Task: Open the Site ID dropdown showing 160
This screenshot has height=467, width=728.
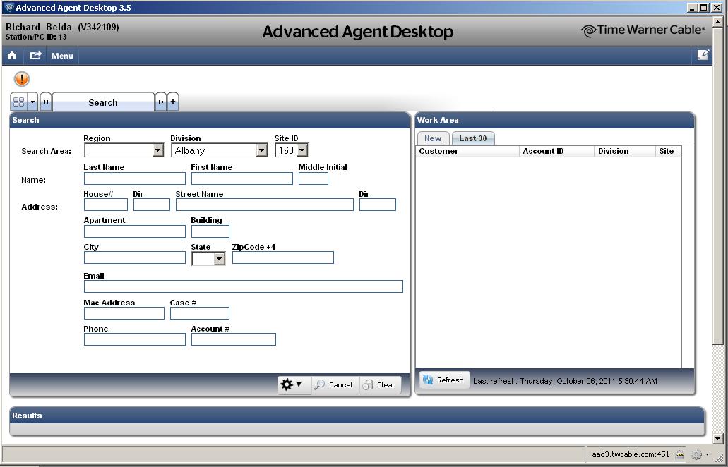Action: (x=291, y=150)
